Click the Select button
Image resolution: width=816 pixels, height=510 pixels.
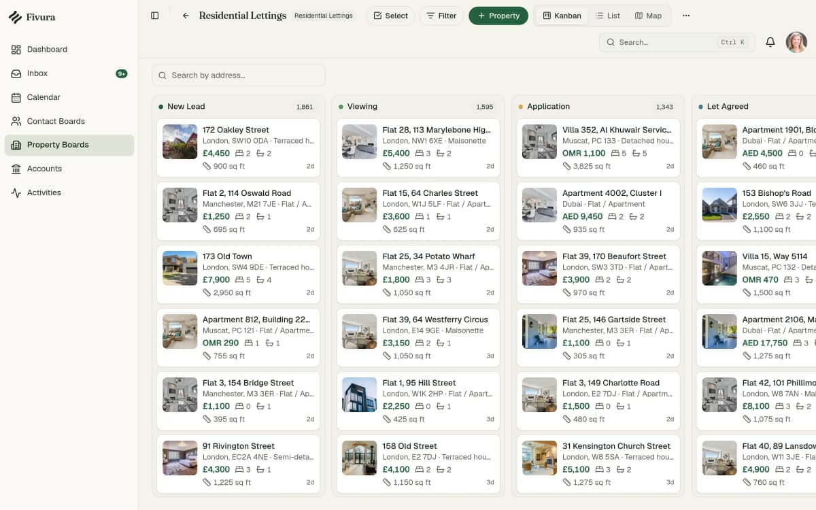click(x=390, y=16)
